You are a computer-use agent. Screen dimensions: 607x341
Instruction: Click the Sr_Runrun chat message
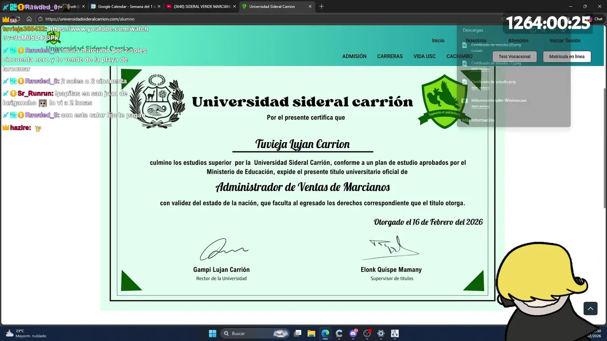tap(65, 98)
